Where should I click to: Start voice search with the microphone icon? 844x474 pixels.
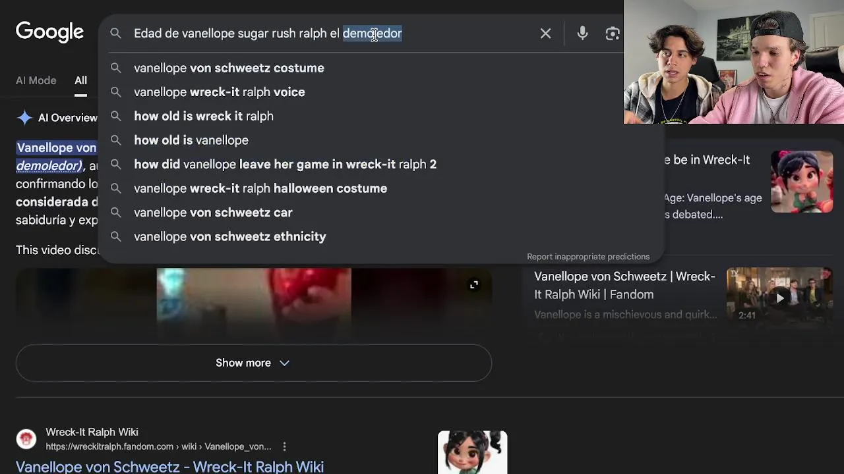(x=582, y=34)
